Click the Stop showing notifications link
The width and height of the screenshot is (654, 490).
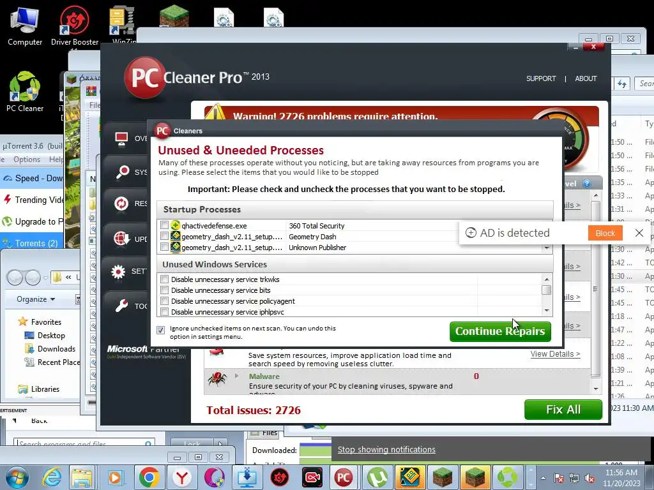[x=386, y=449]
